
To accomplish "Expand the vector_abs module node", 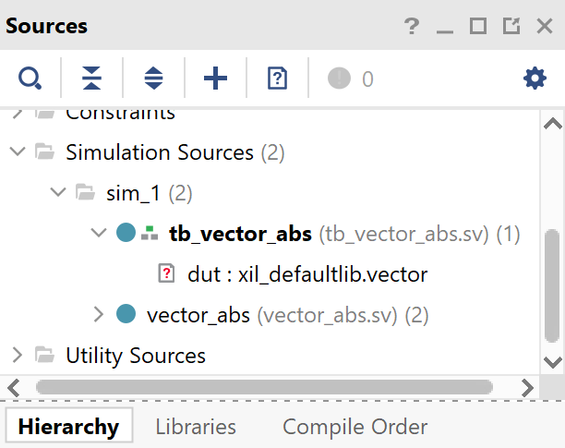I will (100, 315).
